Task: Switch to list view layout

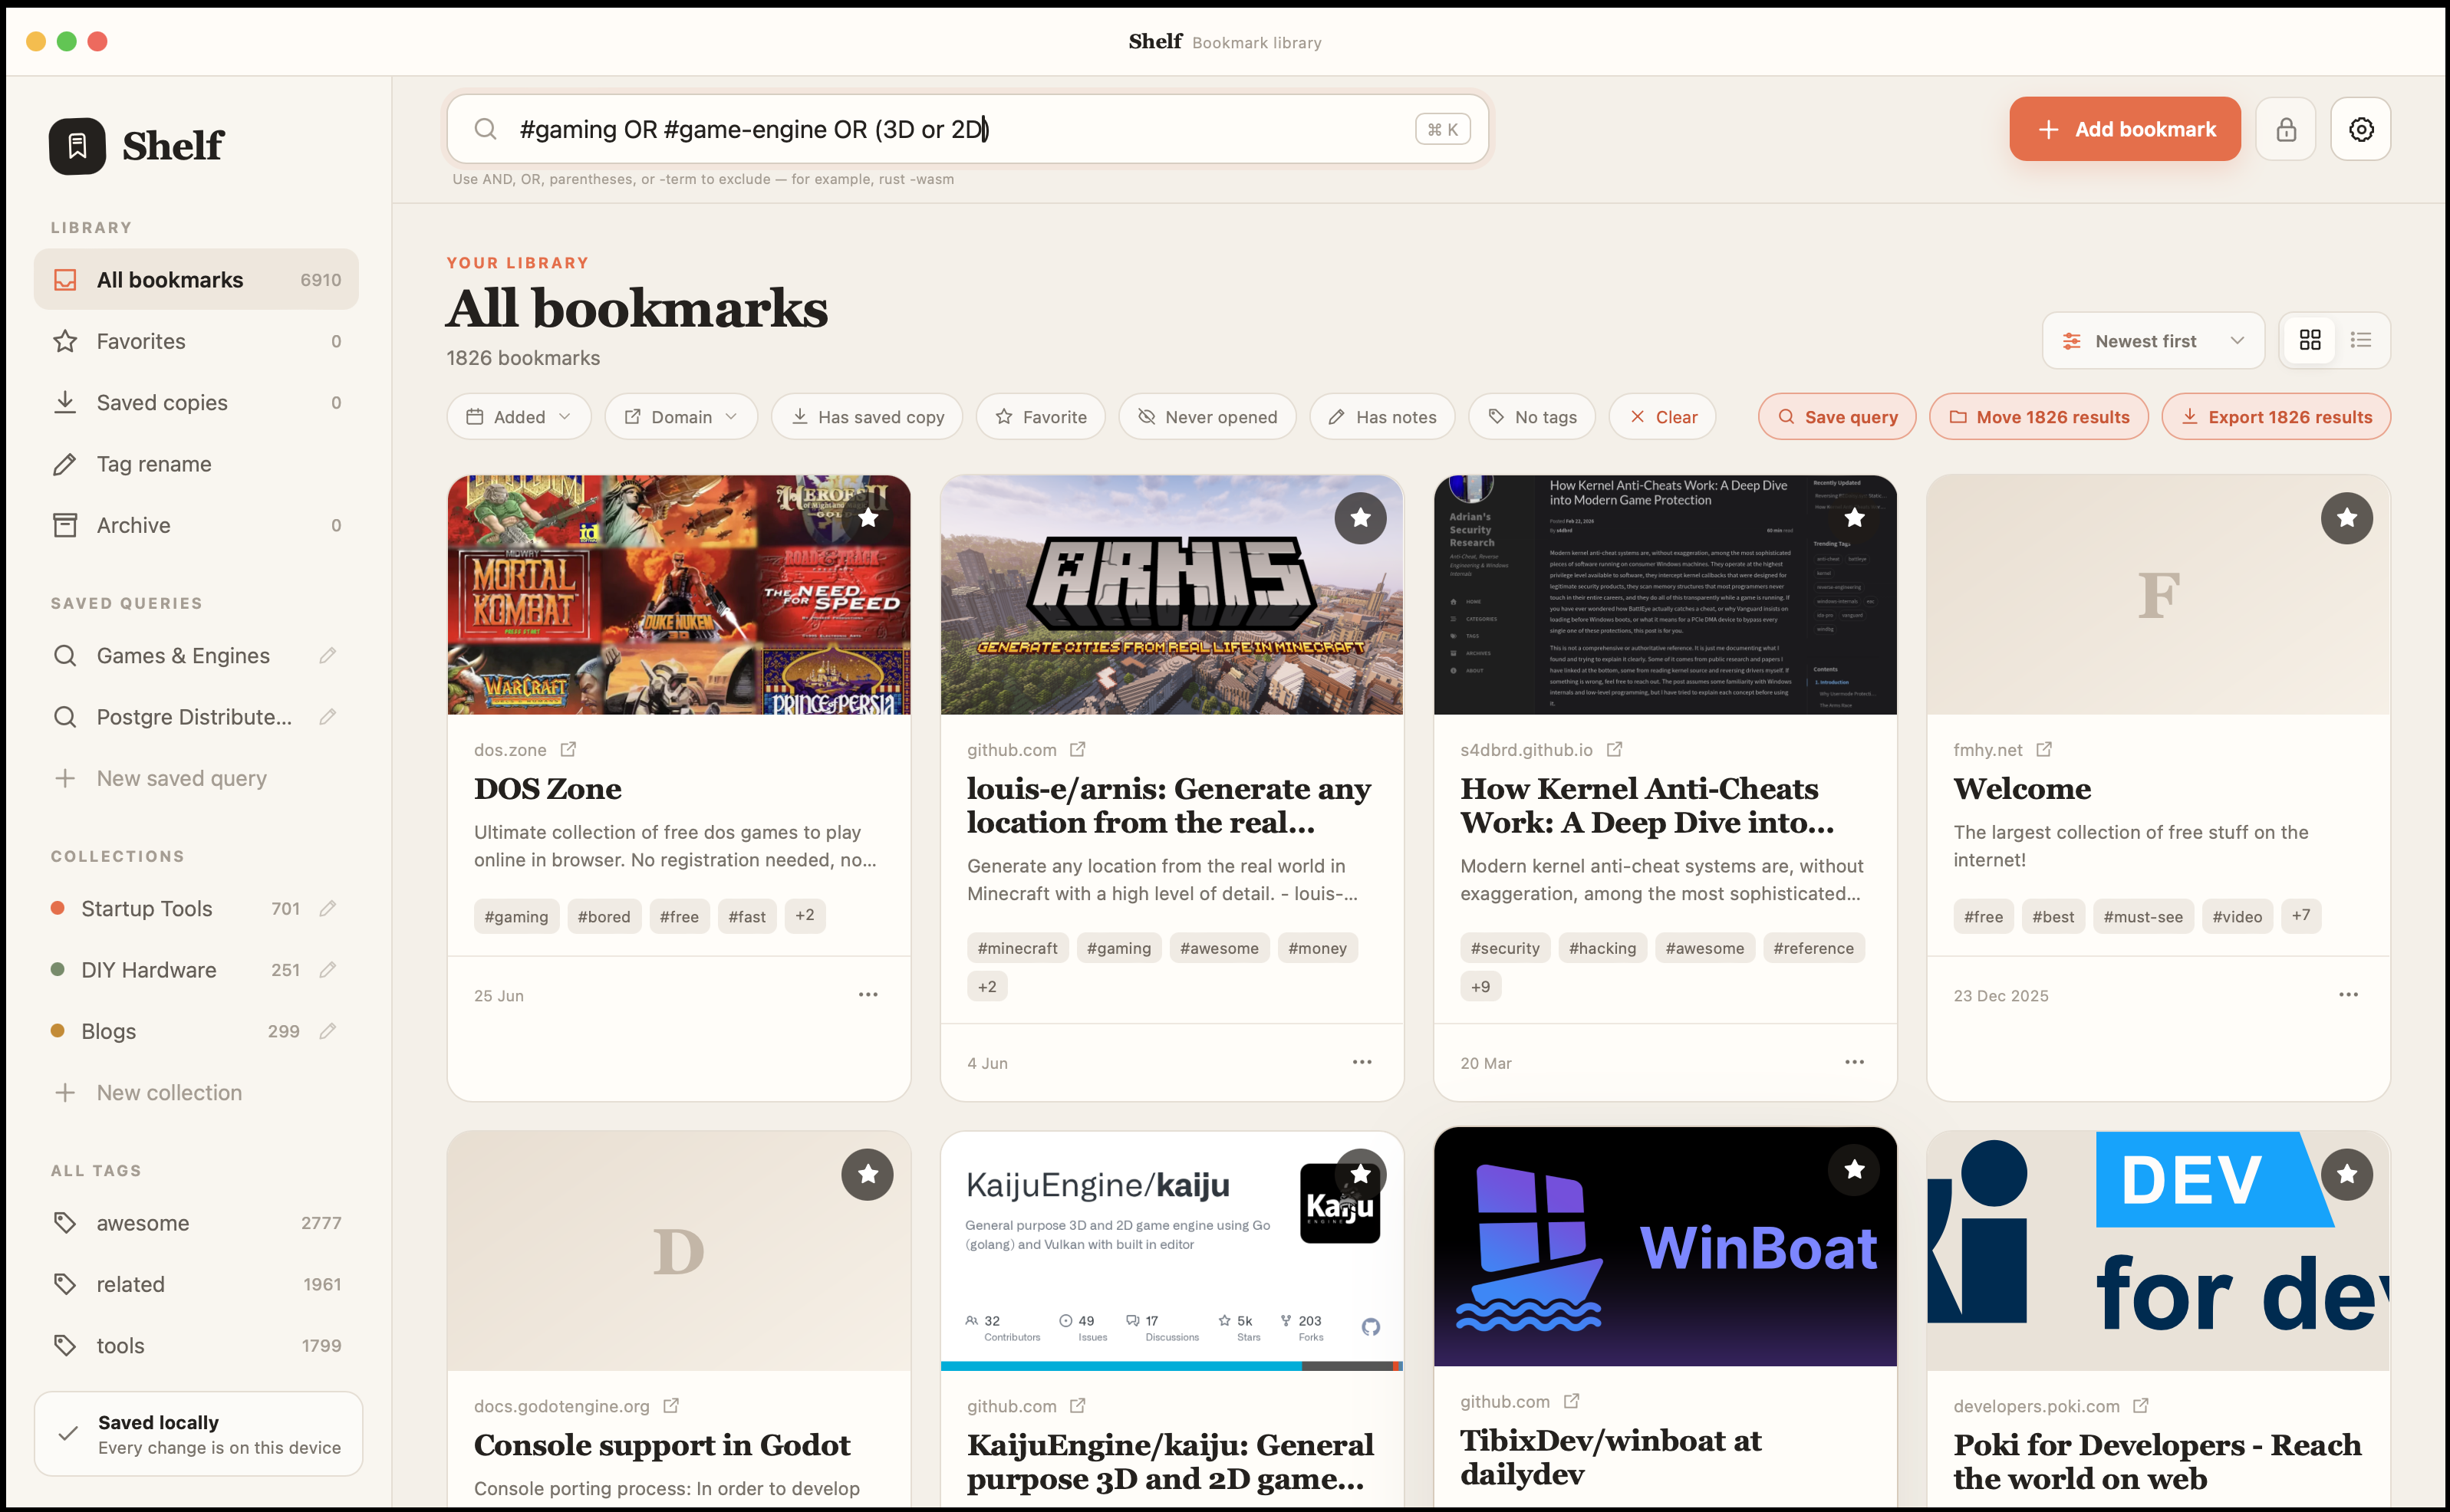Action: point(2360,341)
